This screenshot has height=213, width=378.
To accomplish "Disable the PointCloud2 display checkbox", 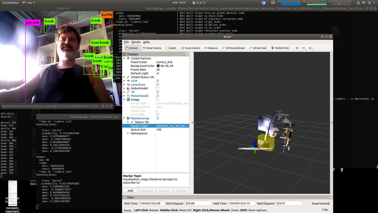I will pyautogui.click(x=158, y=96).
